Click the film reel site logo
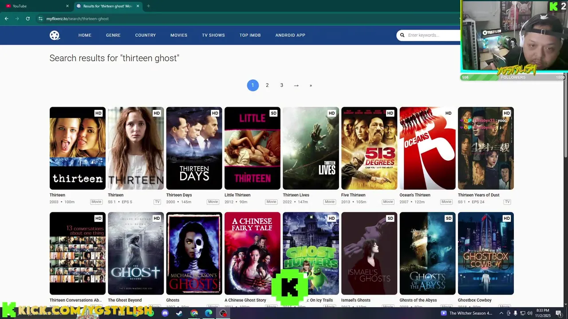 point(55,35)
